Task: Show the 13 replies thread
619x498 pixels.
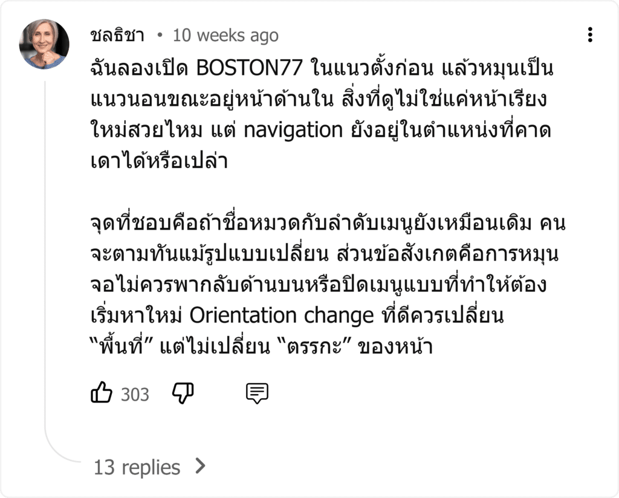Action: tap(137, 467)
